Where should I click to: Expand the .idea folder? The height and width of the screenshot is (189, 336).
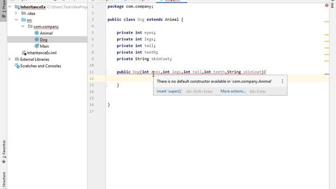(x=16, y=13)
